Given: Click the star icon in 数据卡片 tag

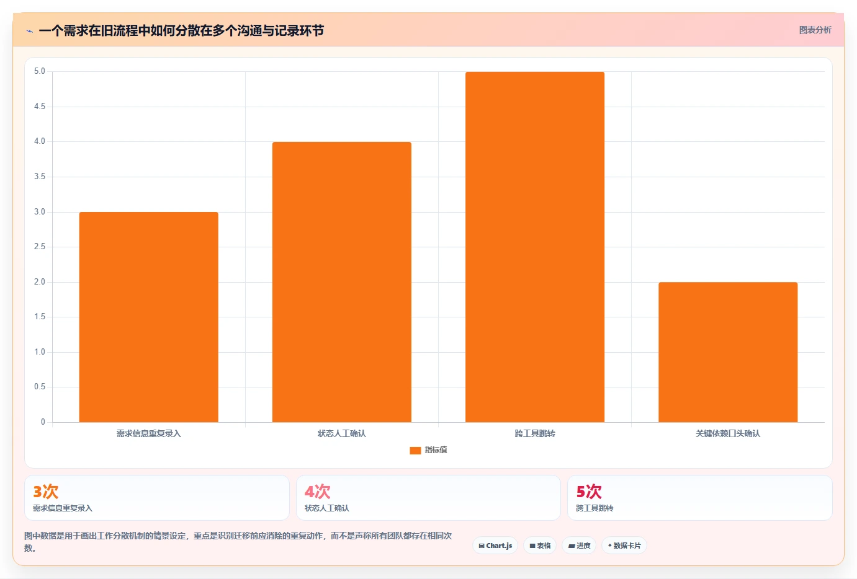Looking at the screenshot, I should pyautogui.click(x=610, y=546).
